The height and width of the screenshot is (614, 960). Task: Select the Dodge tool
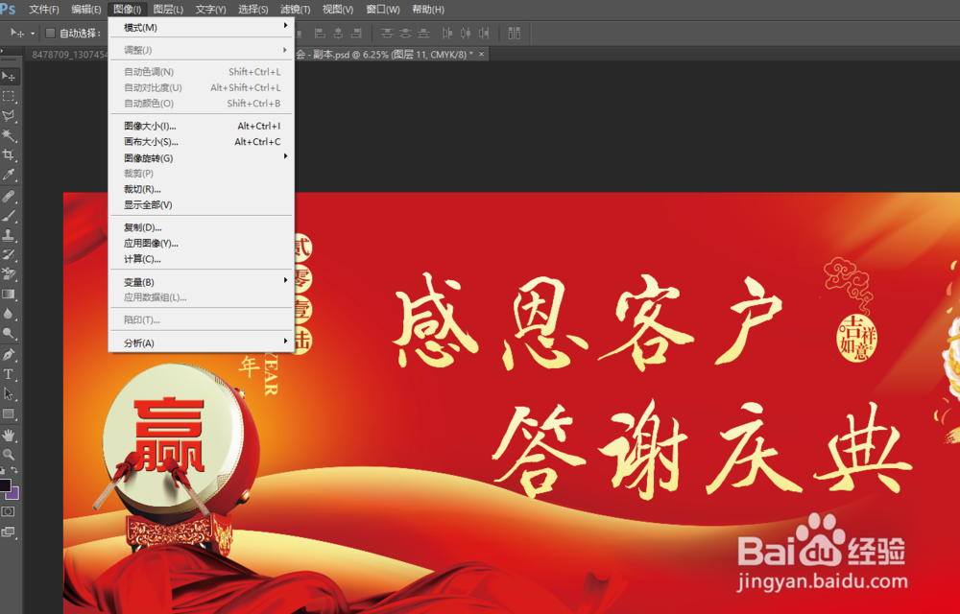(9, 333)
